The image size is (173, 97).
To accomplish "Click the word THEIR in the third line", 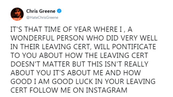I will pyautogui.click(x=30, y=47).
